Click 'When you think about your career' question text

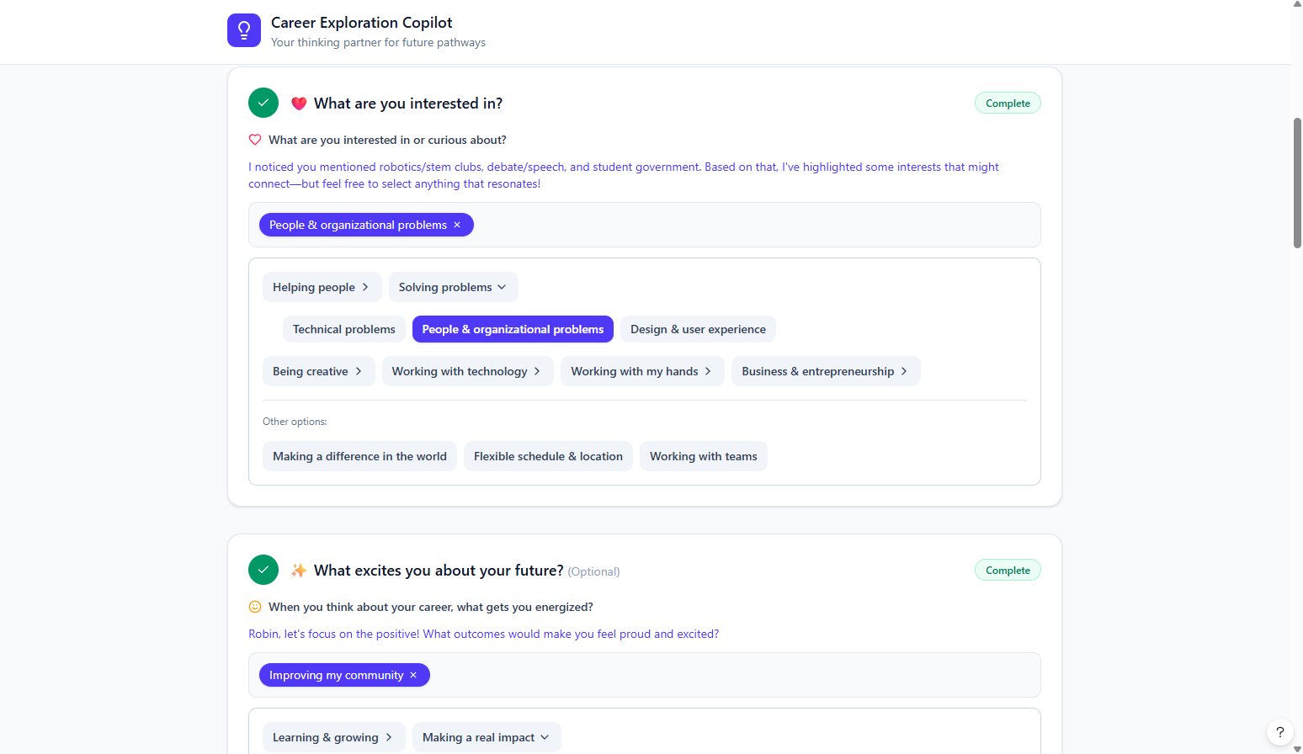pos(431,607)
